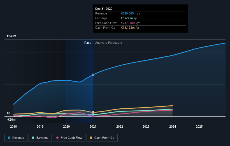This screenshot has height=146, width=230.
Task: Click the 2021 x-axis label
Action: tap(93, 126)
